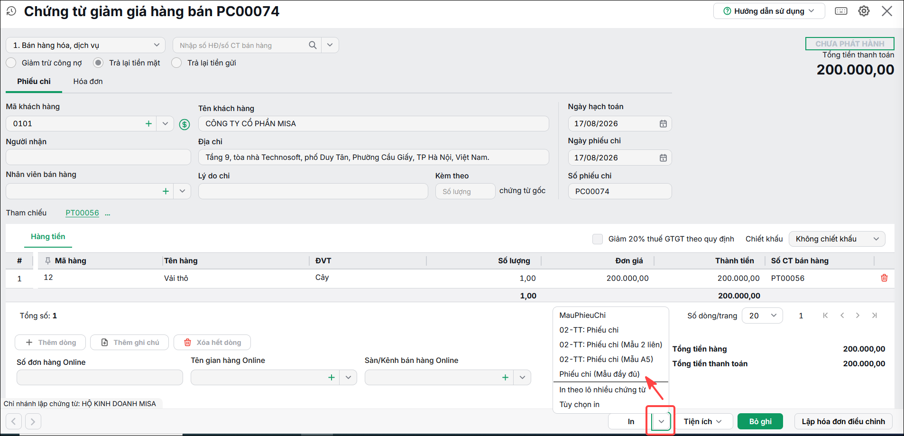The width and height of the screenshot is (904, 436).
Task: Open calendar for Ngày phiếu chi
Action: [663, 158]
